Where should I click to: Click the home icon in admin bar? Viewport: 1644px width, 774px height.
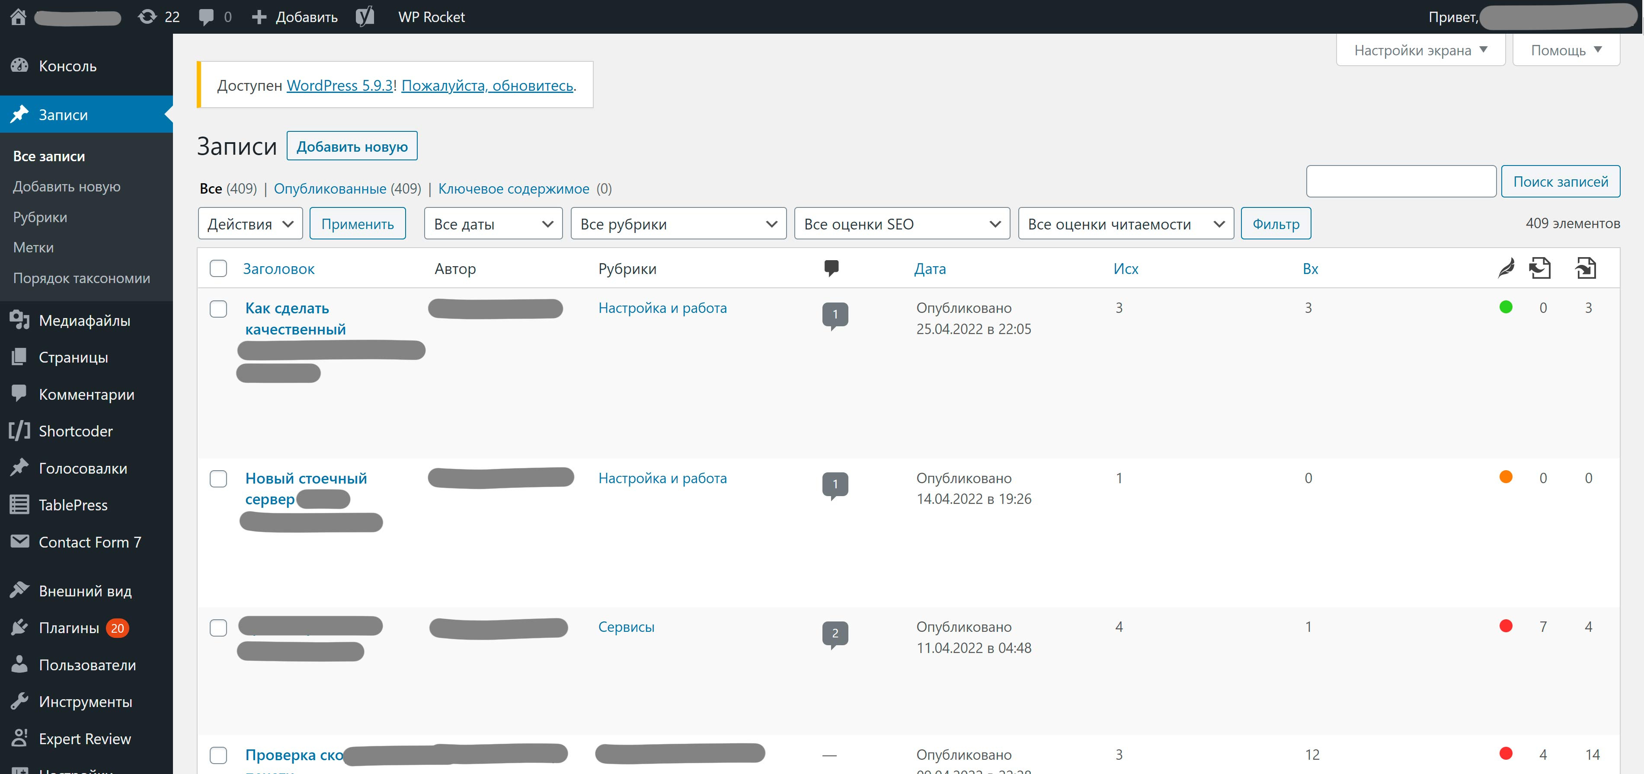(19, 16)
